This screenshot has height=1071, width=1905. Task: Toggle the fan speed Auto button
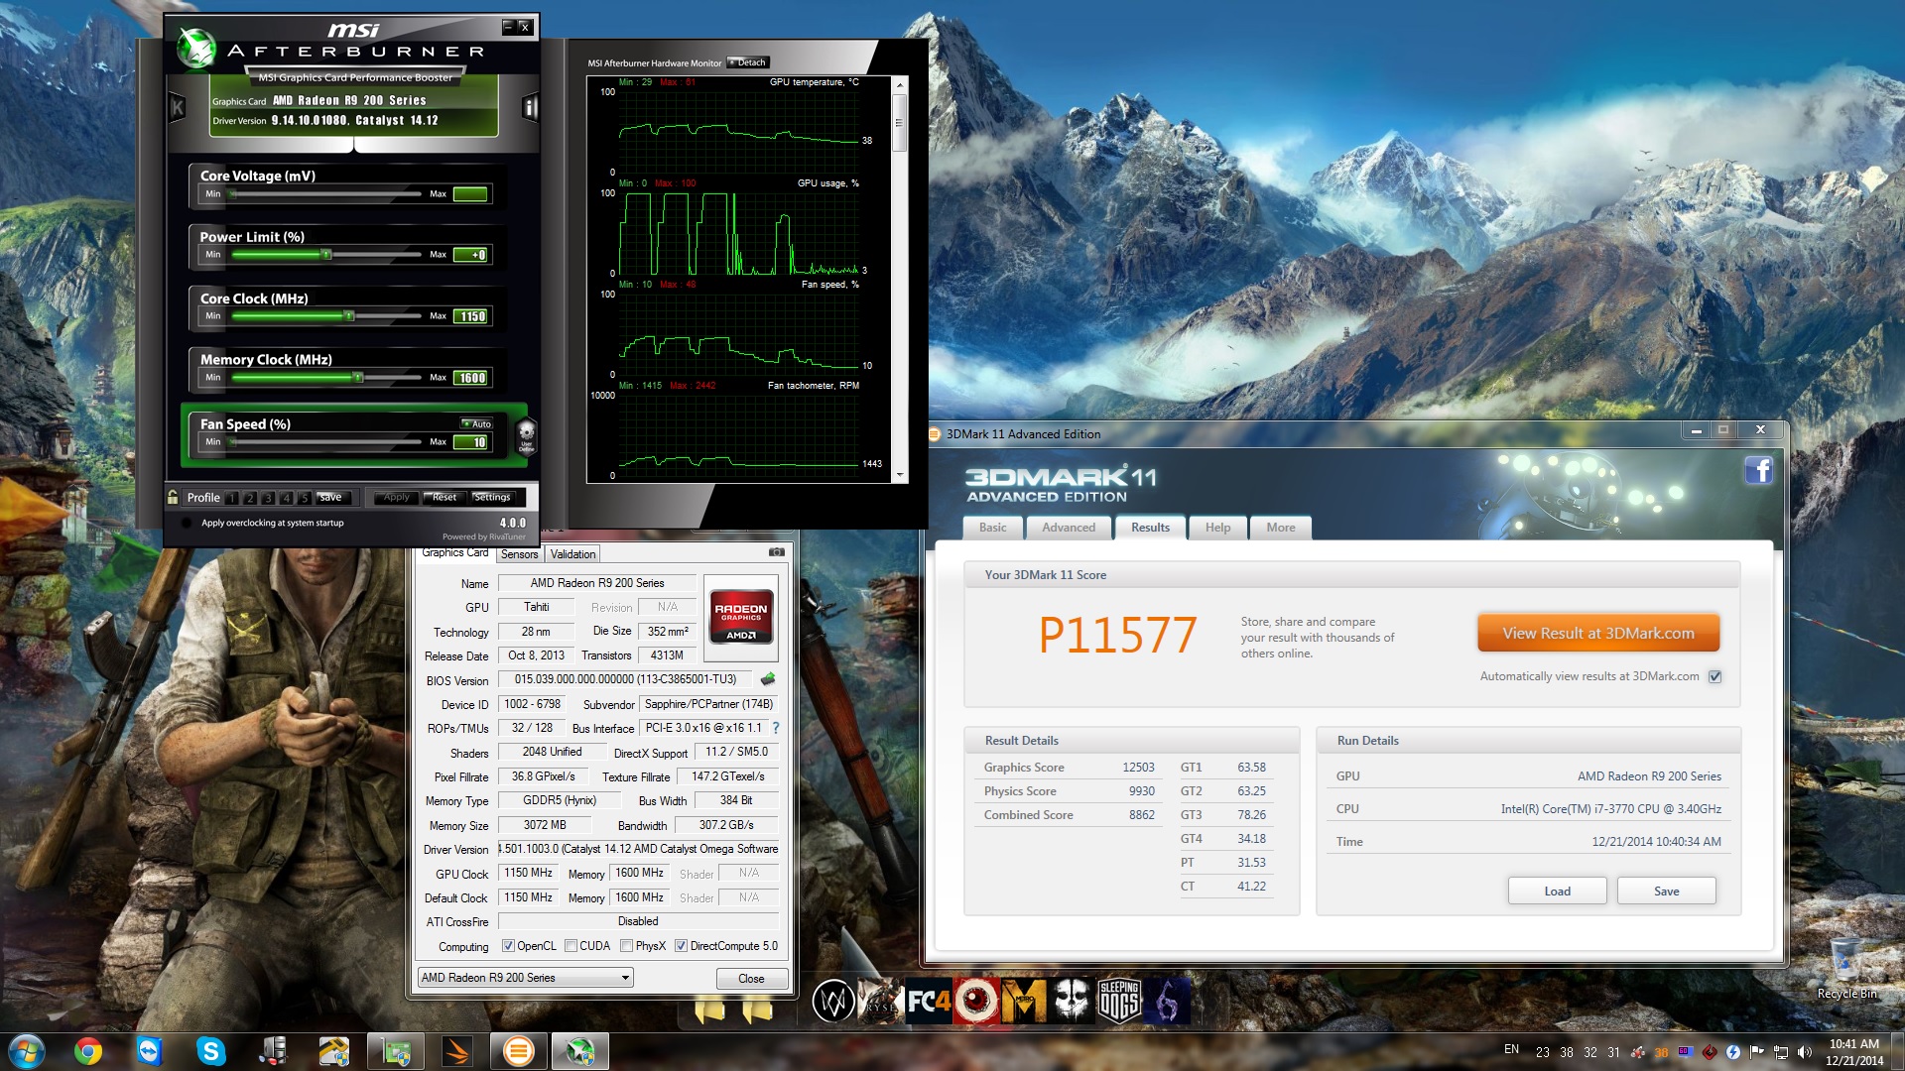476,423
